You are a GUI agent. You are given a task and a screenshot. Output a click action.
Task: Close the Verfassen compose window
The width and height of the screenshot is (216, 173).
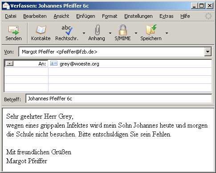click(210, 6)
